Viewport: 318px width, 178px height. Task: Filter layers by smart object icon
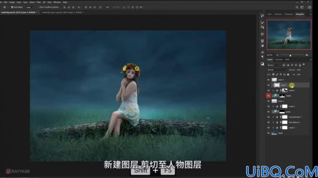pyautogui.click(x=300, y=65)
